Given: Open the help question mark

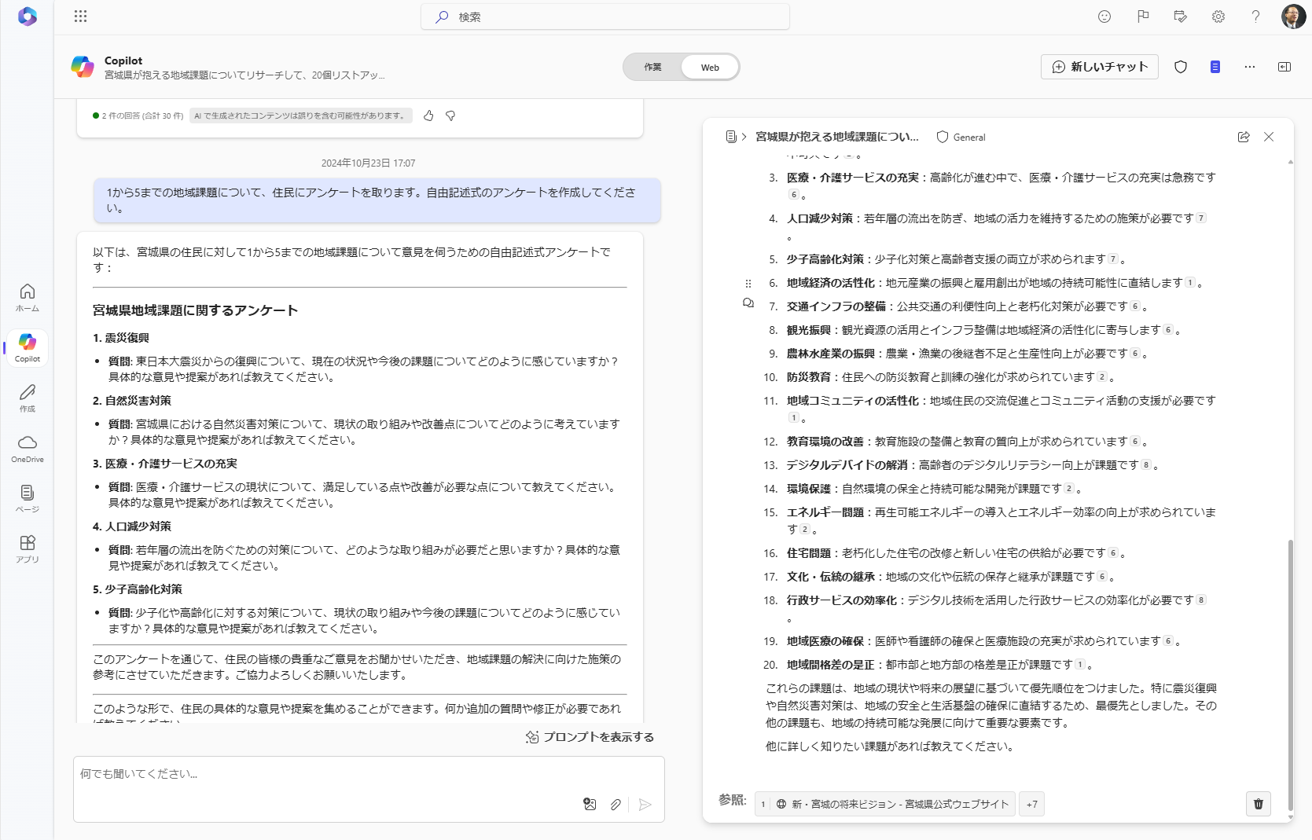Looking at the screenshot, I should [1255, 17].
